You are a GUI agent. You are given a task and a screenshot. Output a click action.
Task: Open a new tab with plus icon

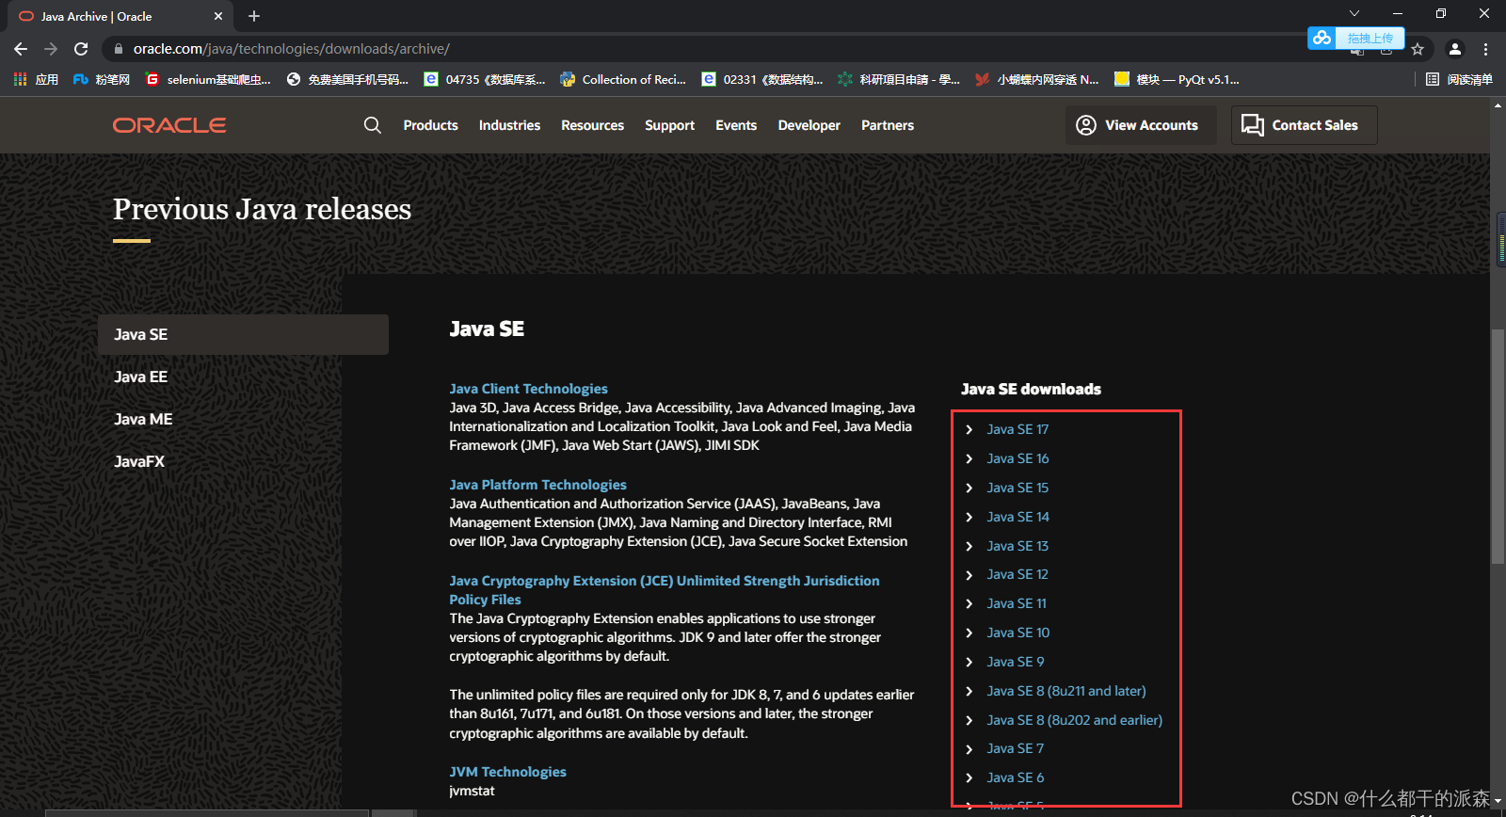tap(254, 16)
